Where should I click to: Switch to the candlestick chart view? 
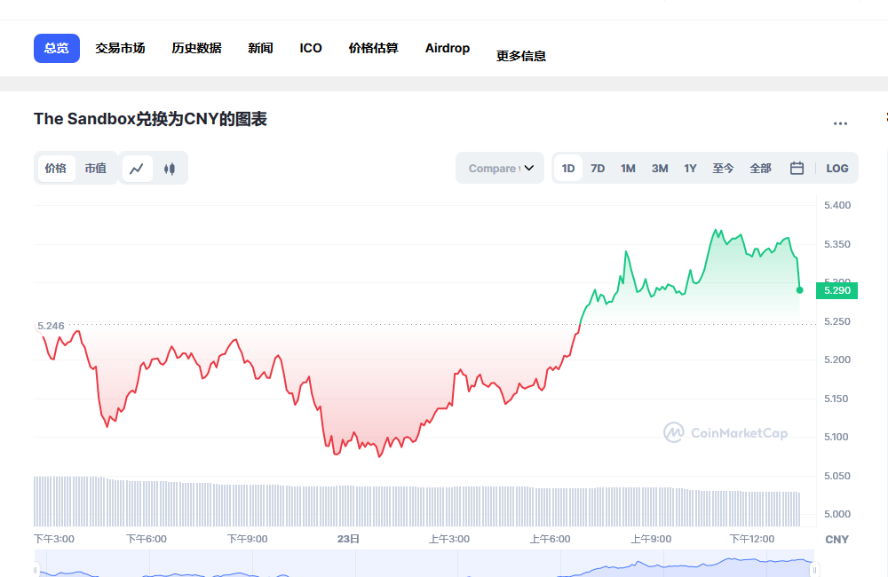coord(170,168)
